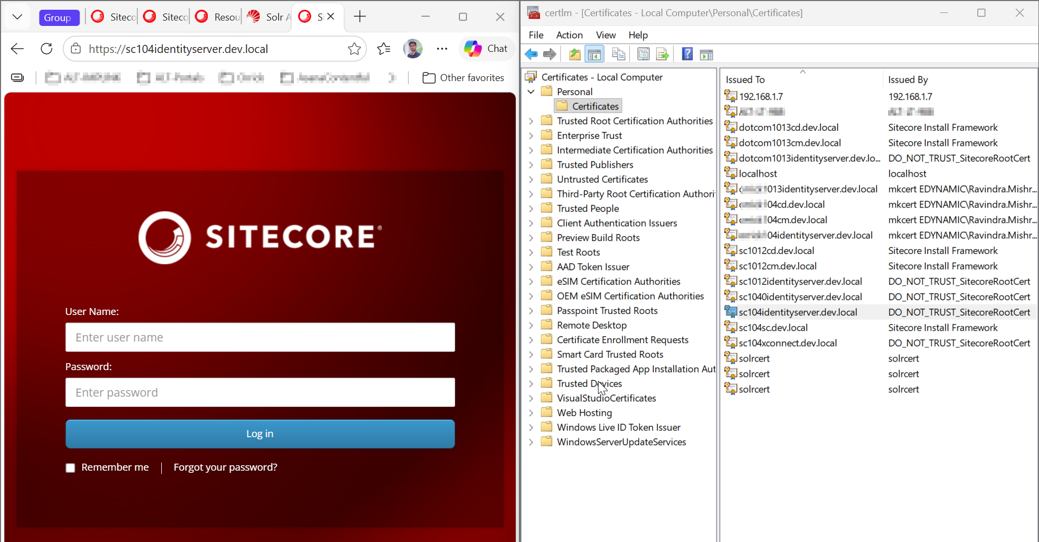Expand the Enterprise Trust node

pyautogui.click(x=531, y=136)
